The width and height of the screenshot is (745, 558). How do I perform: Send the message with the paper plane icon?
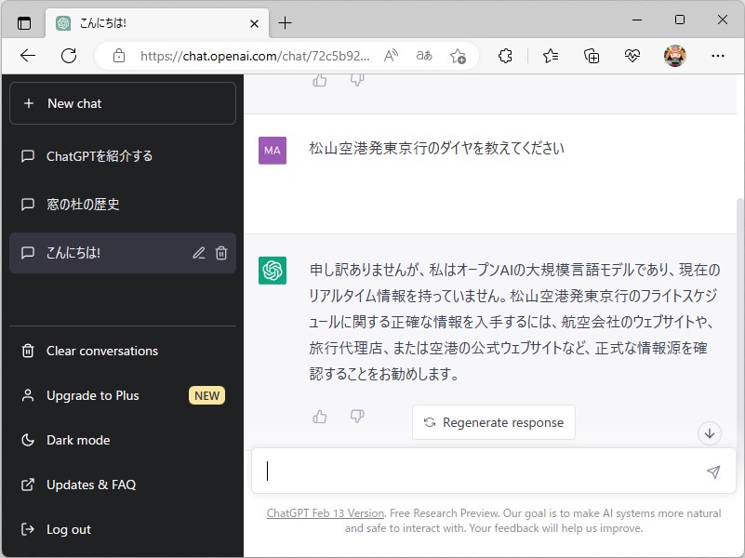click(713, 472)
